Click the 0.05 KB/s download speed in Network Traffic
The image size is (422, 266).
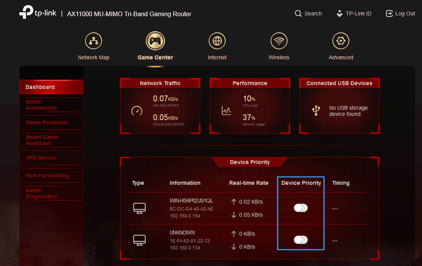click(165, 117)
